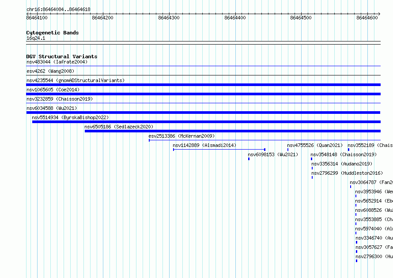Open variant esv2513386 (McKernan2009)
393x278 pixels.
[181, 136]
